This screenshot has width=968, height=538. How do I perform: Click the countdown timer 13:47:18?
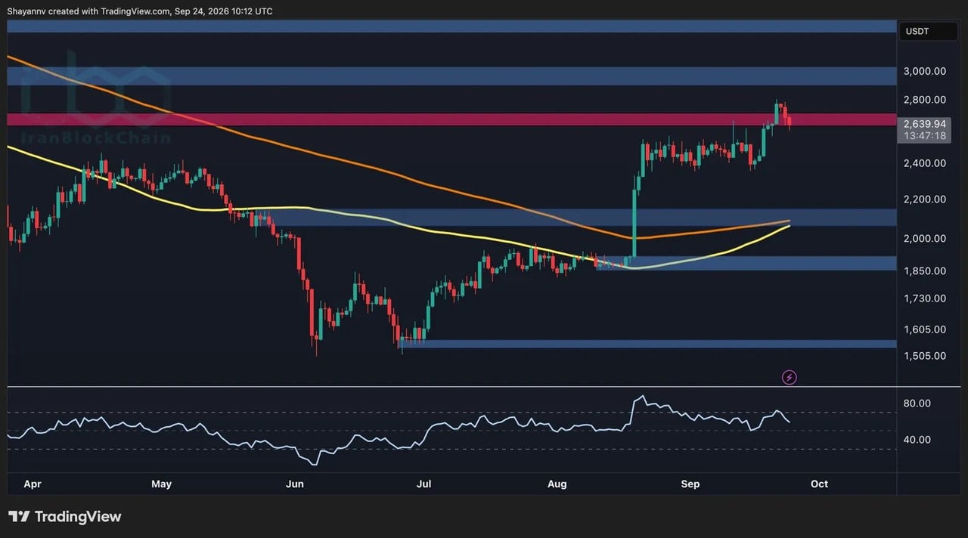(924, 136)
